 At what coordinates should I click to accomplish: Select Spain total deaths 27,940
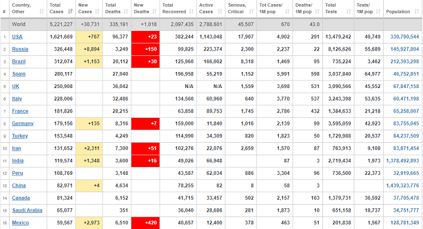tap(120, 74)
